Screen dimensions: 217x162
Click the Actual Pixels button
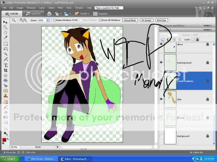pyautogui.click(x=130, y=20)
